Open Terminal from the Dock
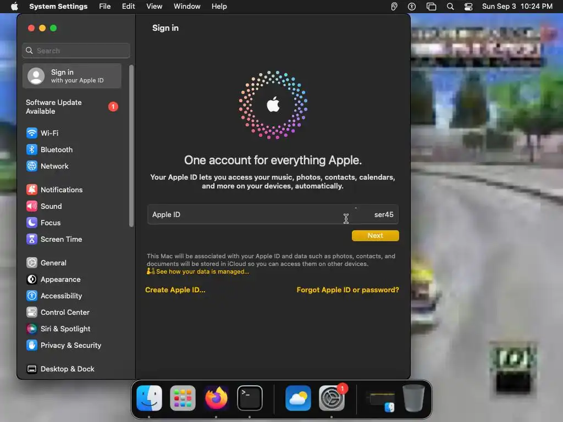The image size is (563, 422). 250,398
